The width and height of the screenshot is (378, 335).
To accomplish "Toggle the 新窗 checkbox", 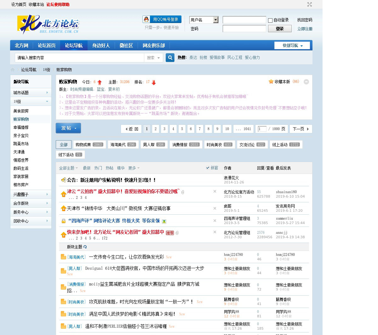I will coord(208,168).
